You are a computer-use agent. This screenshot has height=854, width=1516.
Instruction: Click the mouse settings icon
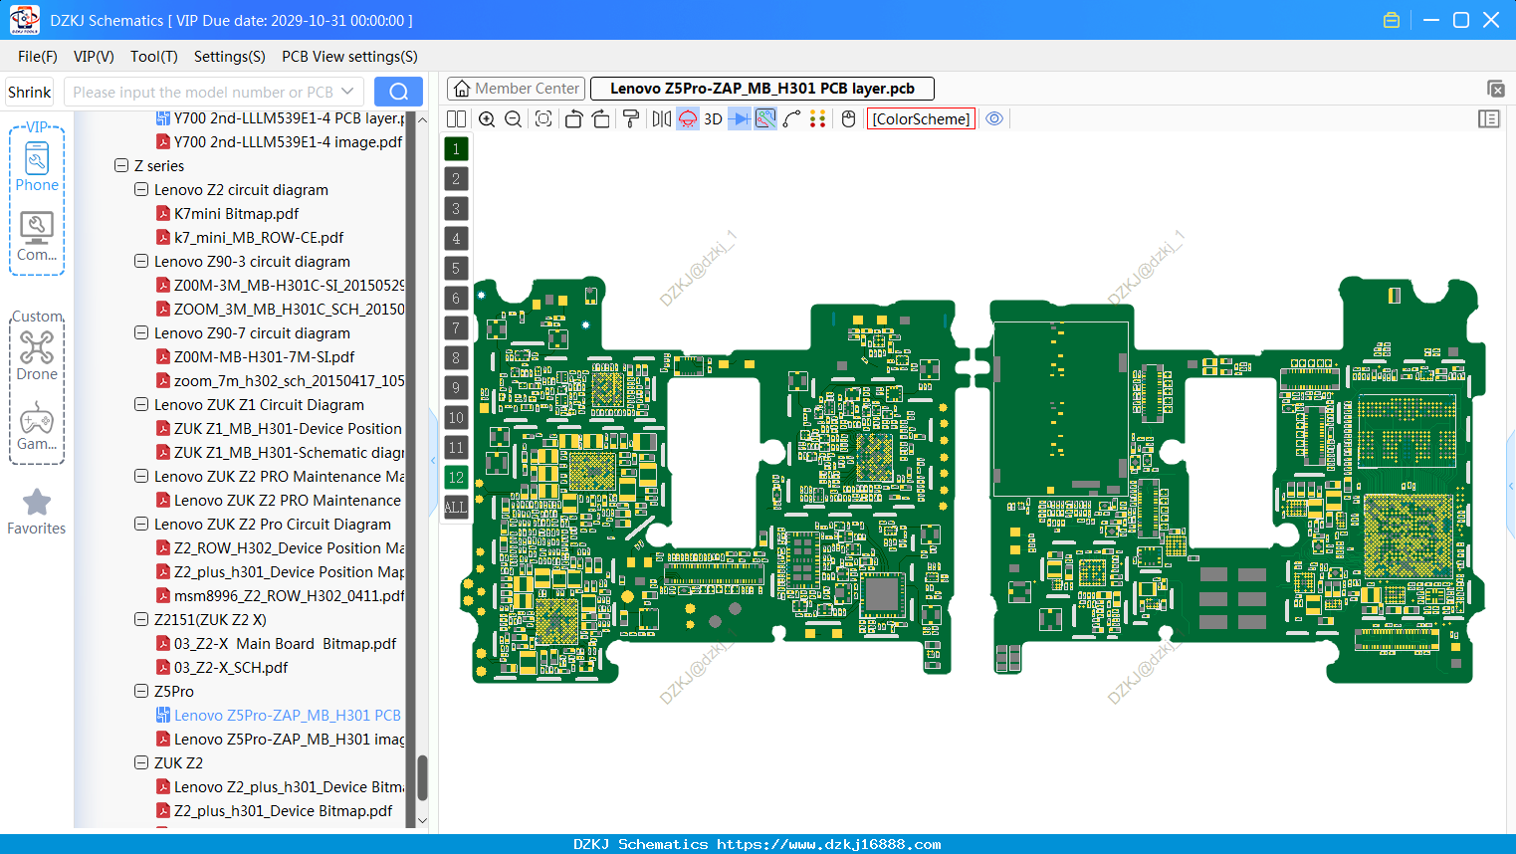(x=848, y=118)
